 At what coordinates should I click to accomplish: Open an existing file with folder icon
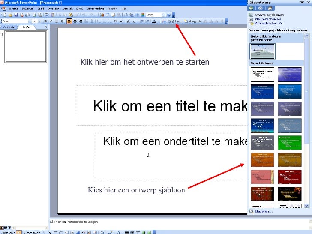[10, 15]
